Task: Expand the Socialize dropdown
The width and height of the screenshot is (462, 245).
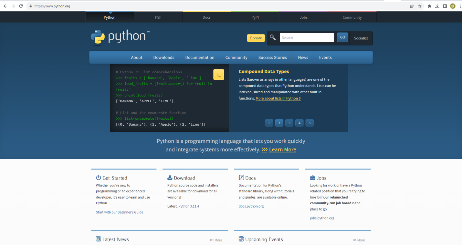Action: [x=361, y=38]
